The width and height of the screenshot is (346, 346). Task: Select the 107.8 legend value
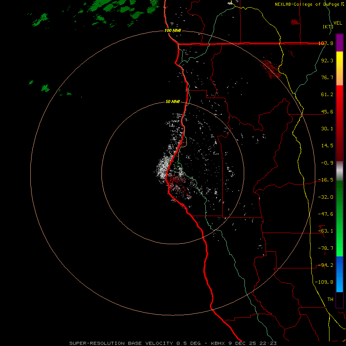(326, 43)
